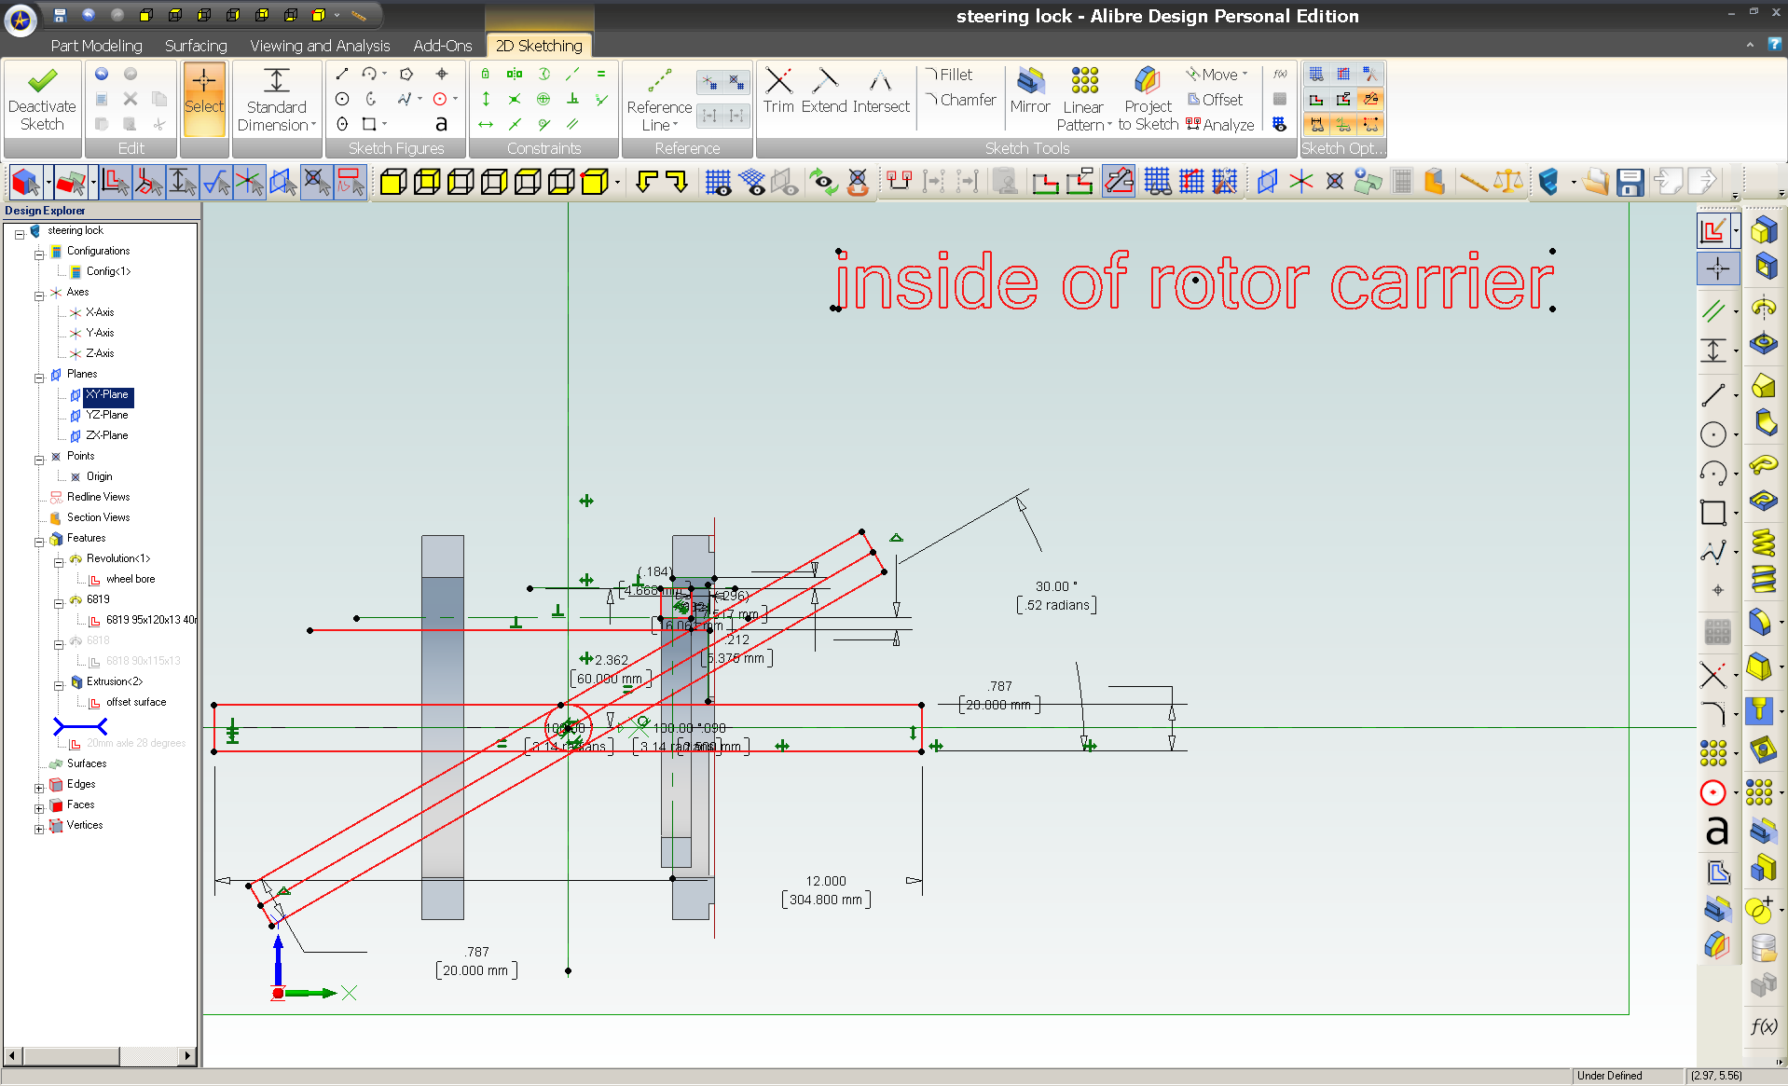Toggle the highlighted sketch display button in view toolbar
The width and height of the screenshot is (1788, 1086).
pos(1119,182)
